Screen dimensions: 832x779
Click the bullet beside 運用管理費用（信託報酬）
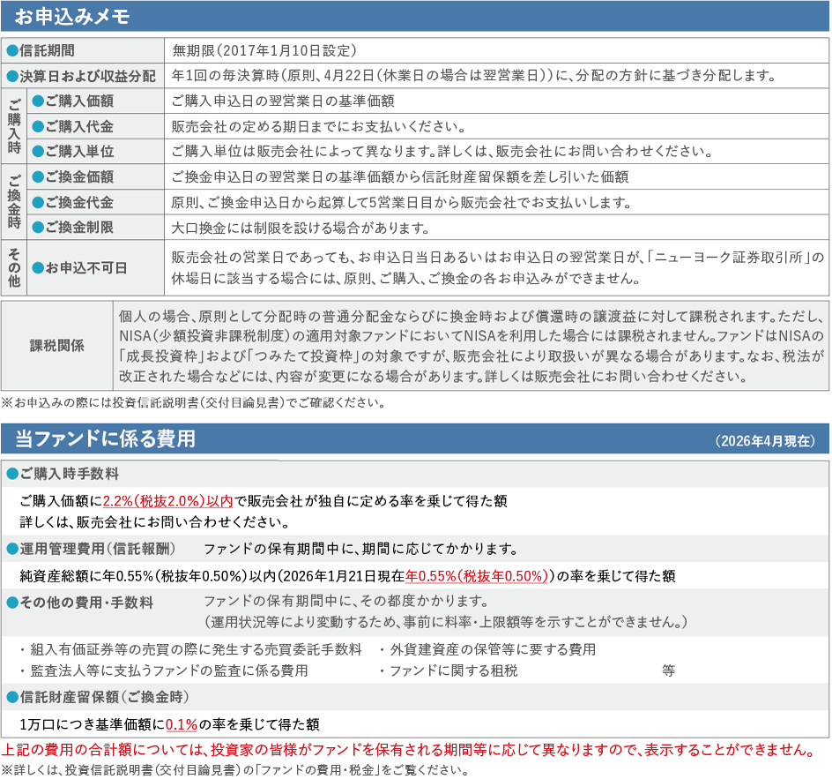pyautogui.click(x=13, y=547)
